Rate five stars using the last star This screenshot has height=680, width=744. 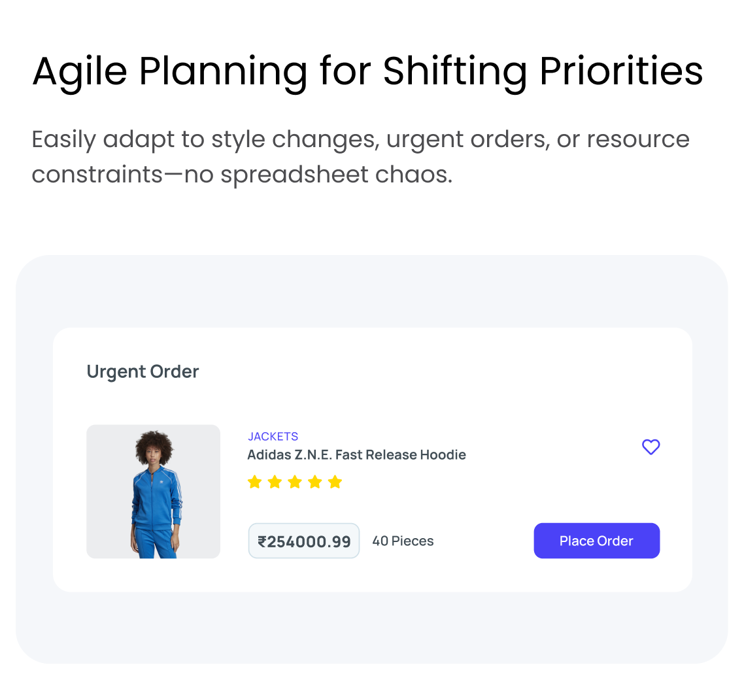pos(335,483)
